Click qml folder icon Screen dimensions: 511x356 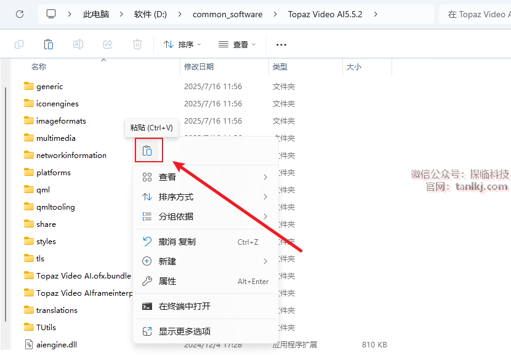pos(29,189)
